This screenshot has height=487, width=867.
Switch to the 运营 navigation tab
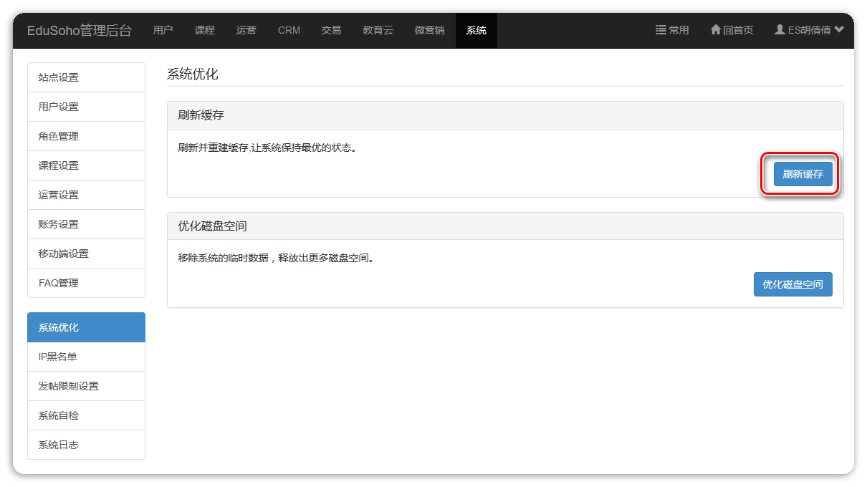[246, 30]
